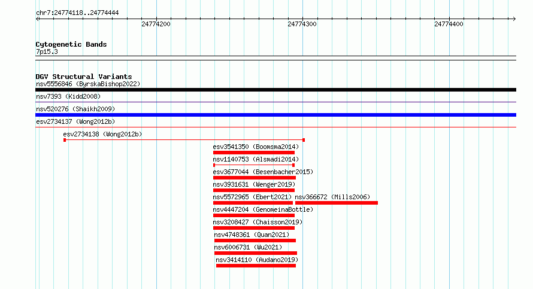Click the 24774200 ruler position label
533x289 pixels.
(156, 24)
